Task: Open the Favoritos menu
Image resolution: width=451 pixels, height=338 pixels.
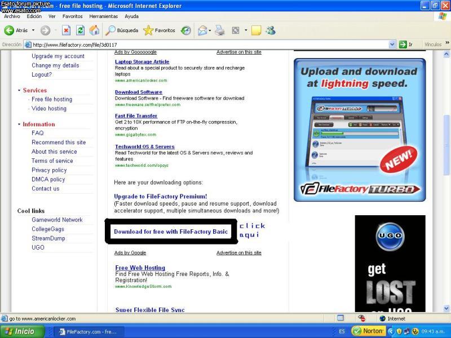Action: pyautogui.click(x=73, y=16)
